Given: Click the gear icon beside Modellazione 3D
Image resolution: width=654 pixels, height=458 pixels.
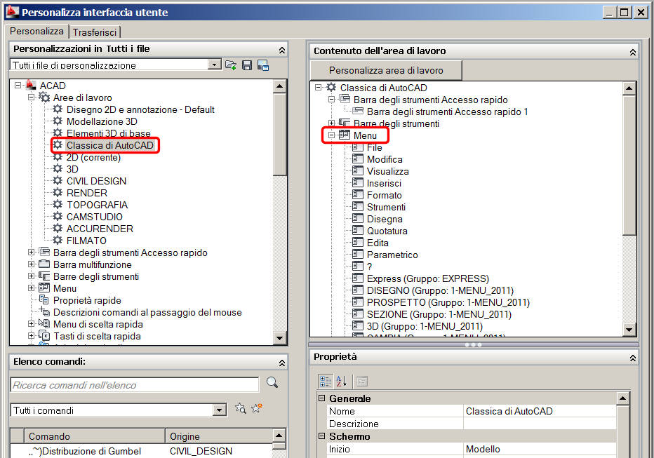Looking at the screenshot, I should pyautogui.click(x=58, y=121).
